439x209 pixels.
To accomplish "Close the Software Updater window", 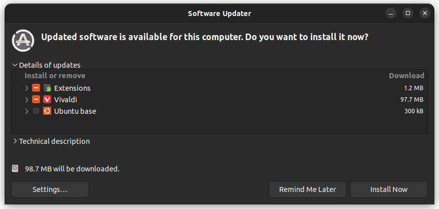I will 425,13.
